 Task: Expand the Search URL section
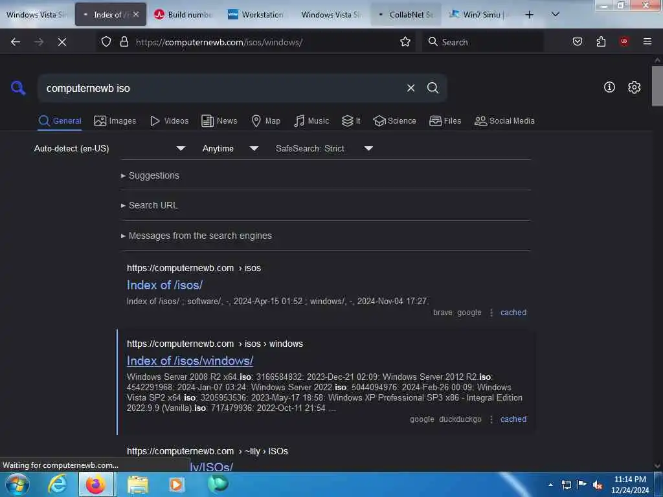tap(150, 205)
